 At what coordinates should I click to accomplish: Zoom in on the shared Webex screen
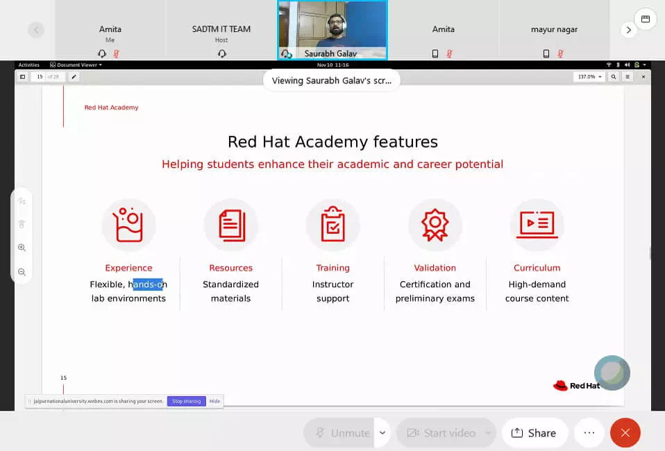pyautogui.click(x=22, y=248)
